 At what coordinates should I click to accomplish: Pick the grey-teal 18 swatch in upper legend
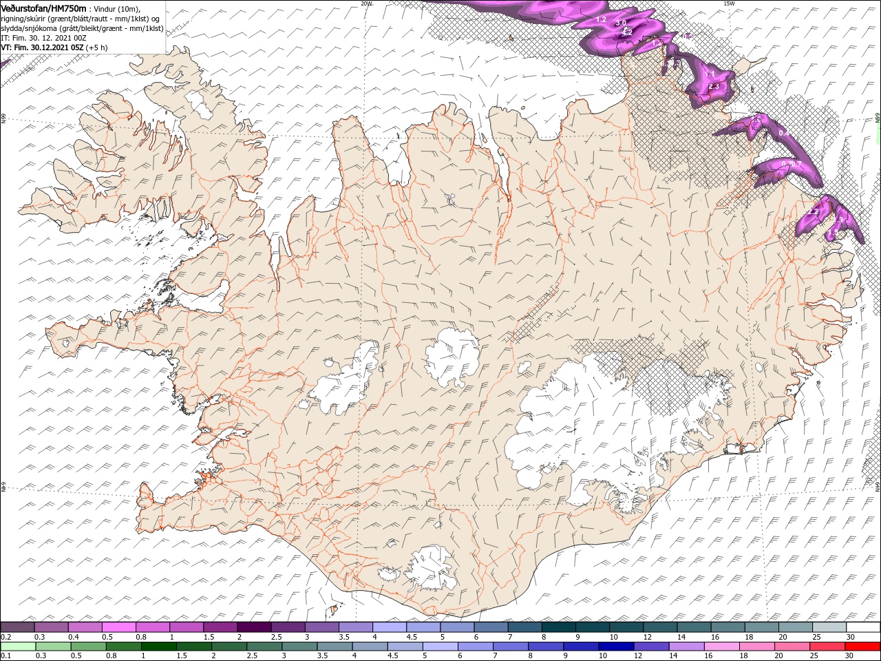pos(762,627)
